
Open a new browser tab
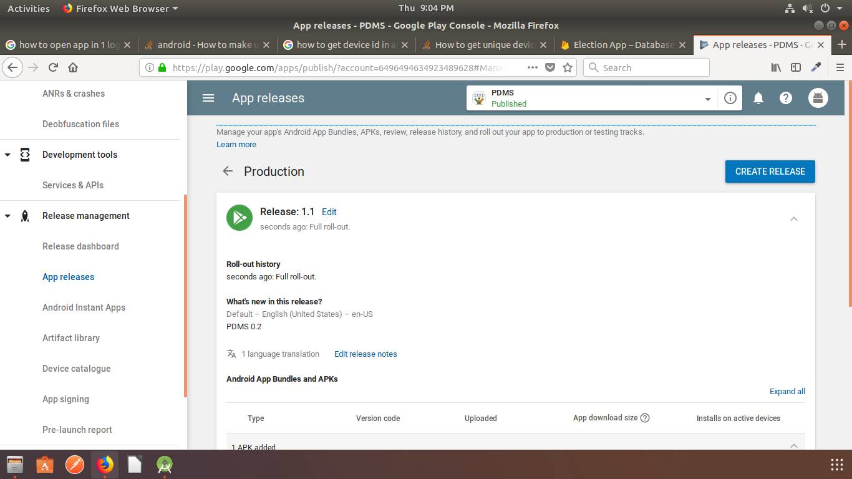click(842, 44)
